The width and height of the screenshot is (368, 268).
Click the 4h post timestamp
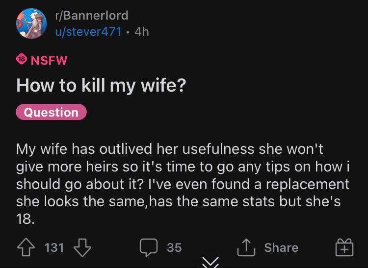coord(142,32)
